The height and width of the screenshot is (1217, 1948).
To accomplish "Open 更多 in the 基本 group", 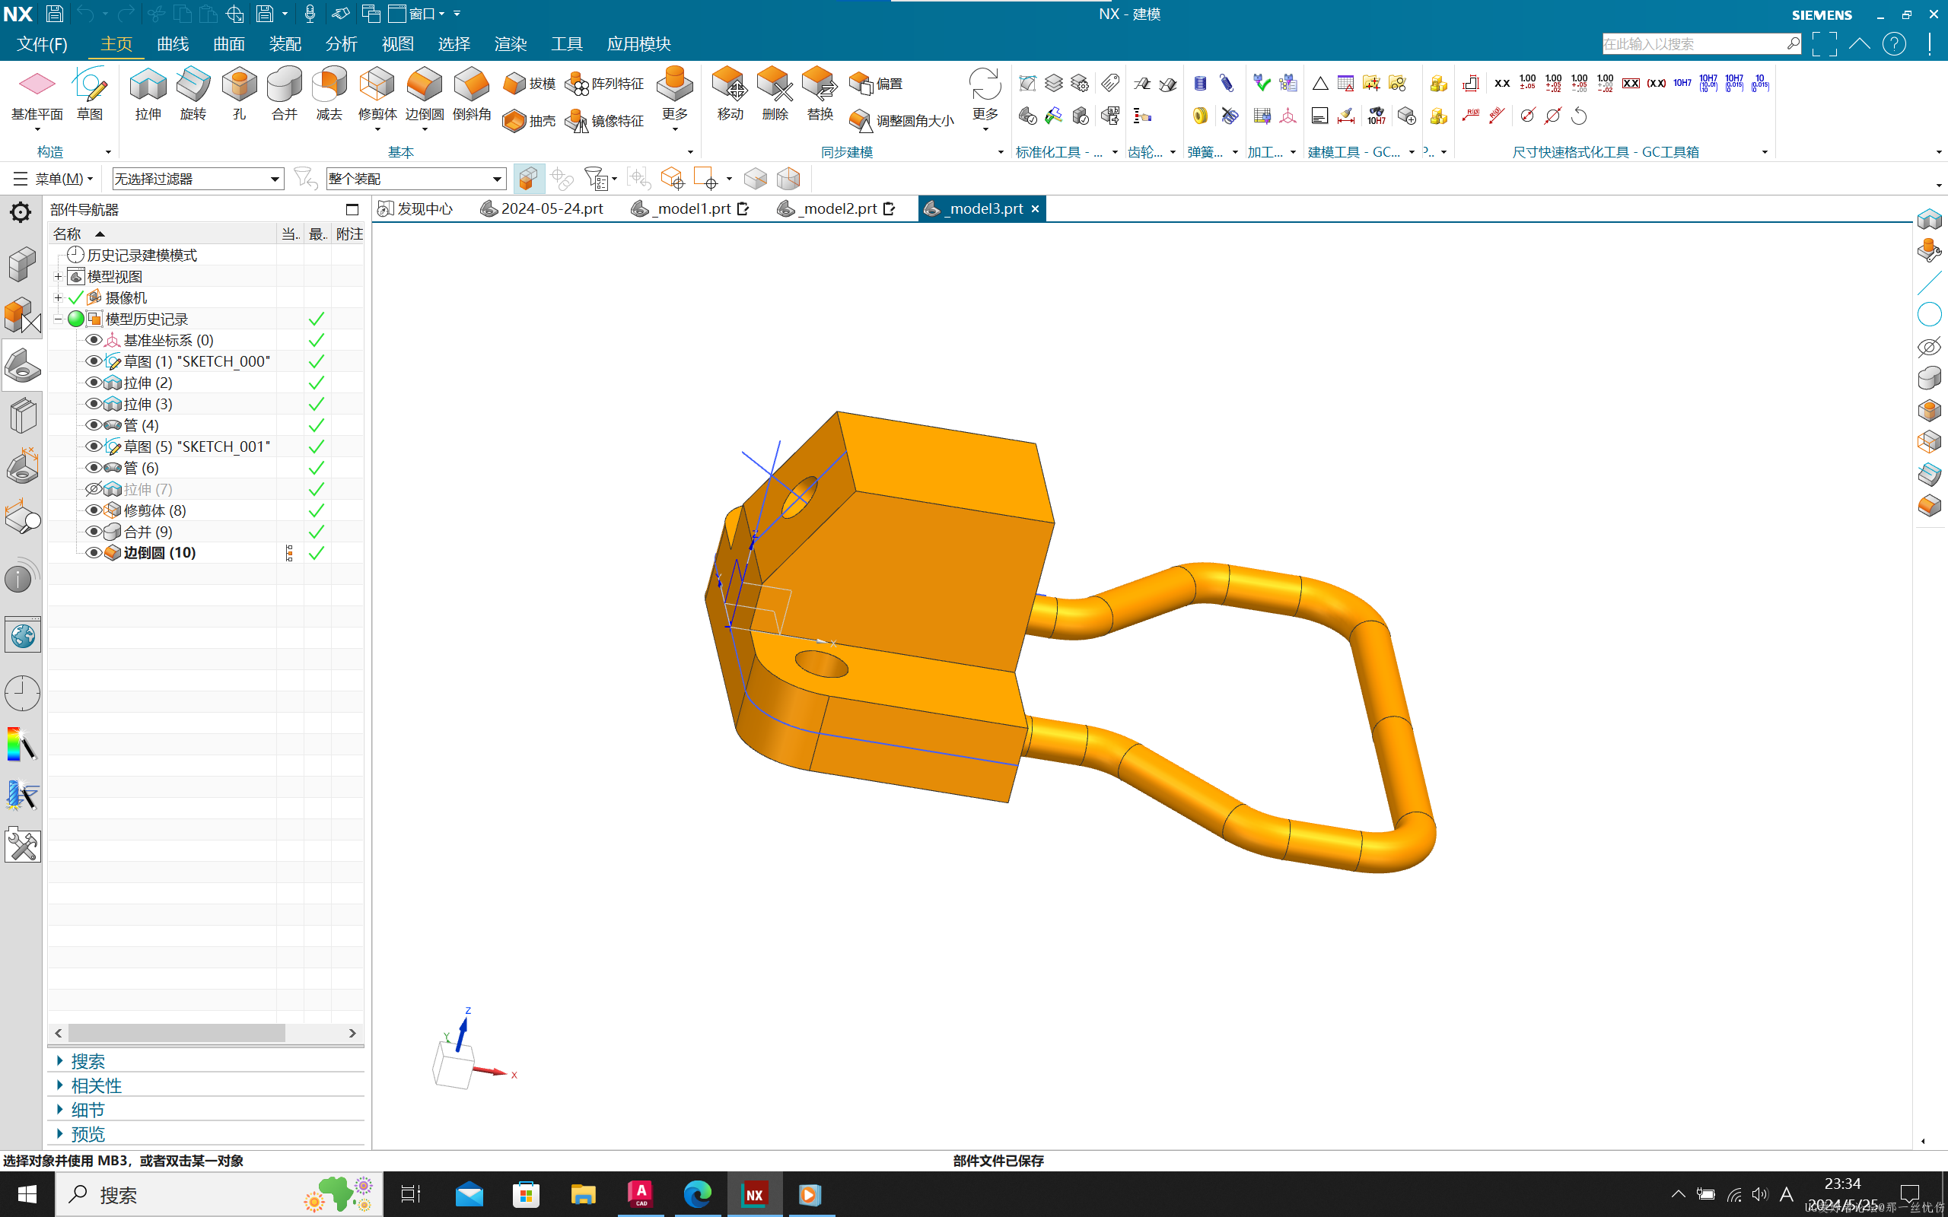I will 674,98.
